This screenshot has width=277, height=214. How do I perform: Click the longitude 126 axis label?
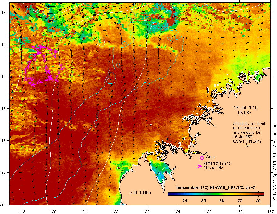point(239,212)
